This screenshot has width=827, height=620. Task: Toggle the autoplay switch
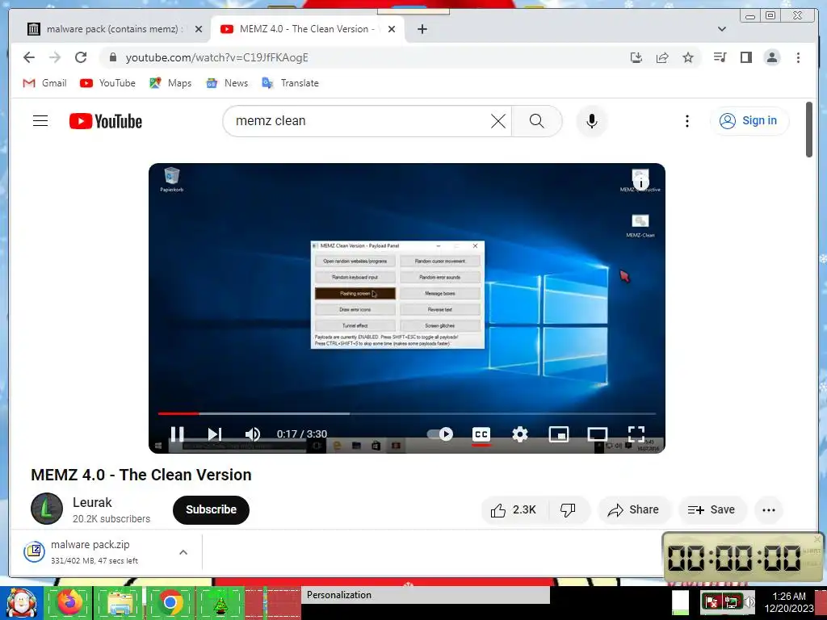440,434
